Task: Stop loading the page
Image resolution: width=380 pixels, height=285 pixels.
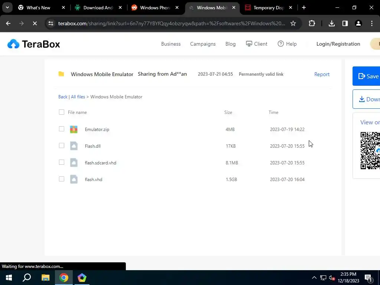Action: click(35, 23)
